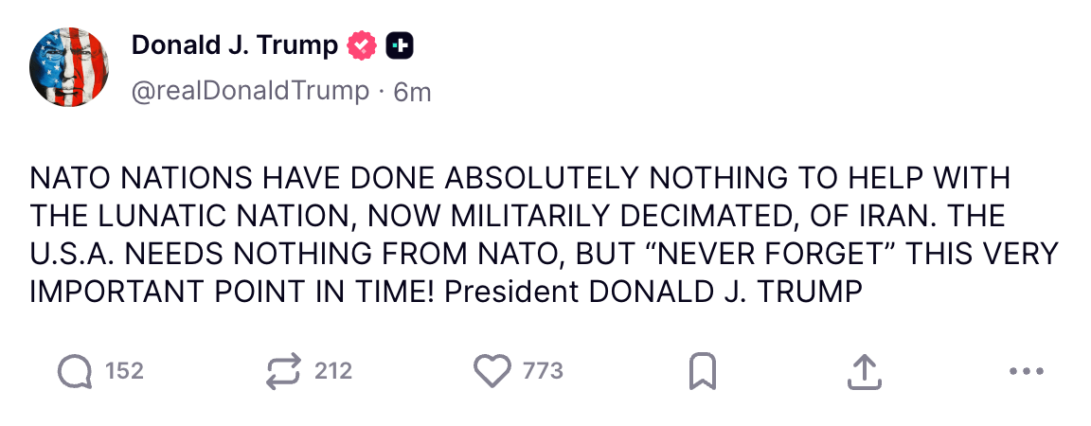
Task: Visit the @realDonaldTrump handle link
Action: pos(250,91)
